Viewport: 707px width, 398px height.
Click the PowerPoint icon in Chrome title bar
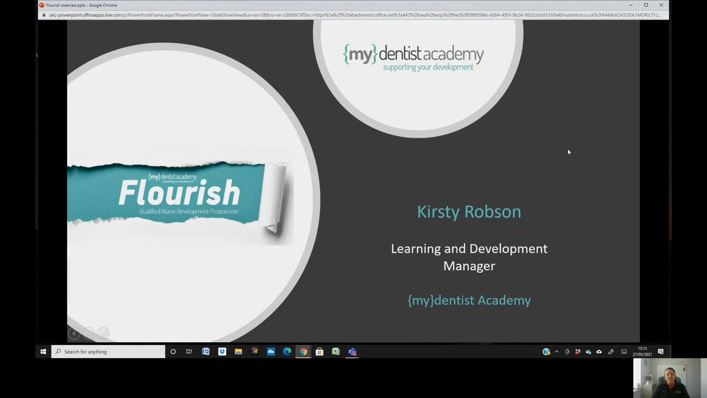[x=42, y=5]
